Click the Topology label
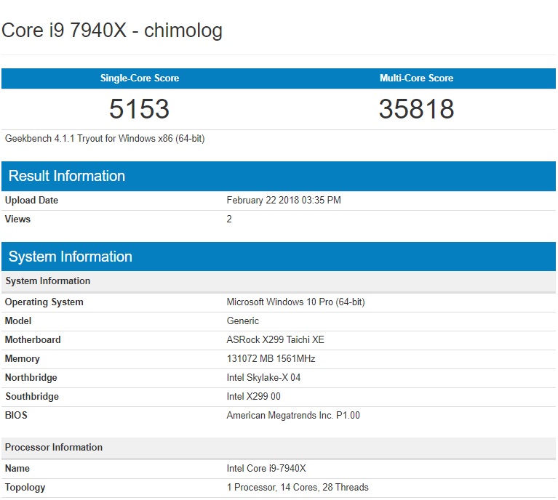The width and height of the screenshot is (558, 500). pos(25,487)
